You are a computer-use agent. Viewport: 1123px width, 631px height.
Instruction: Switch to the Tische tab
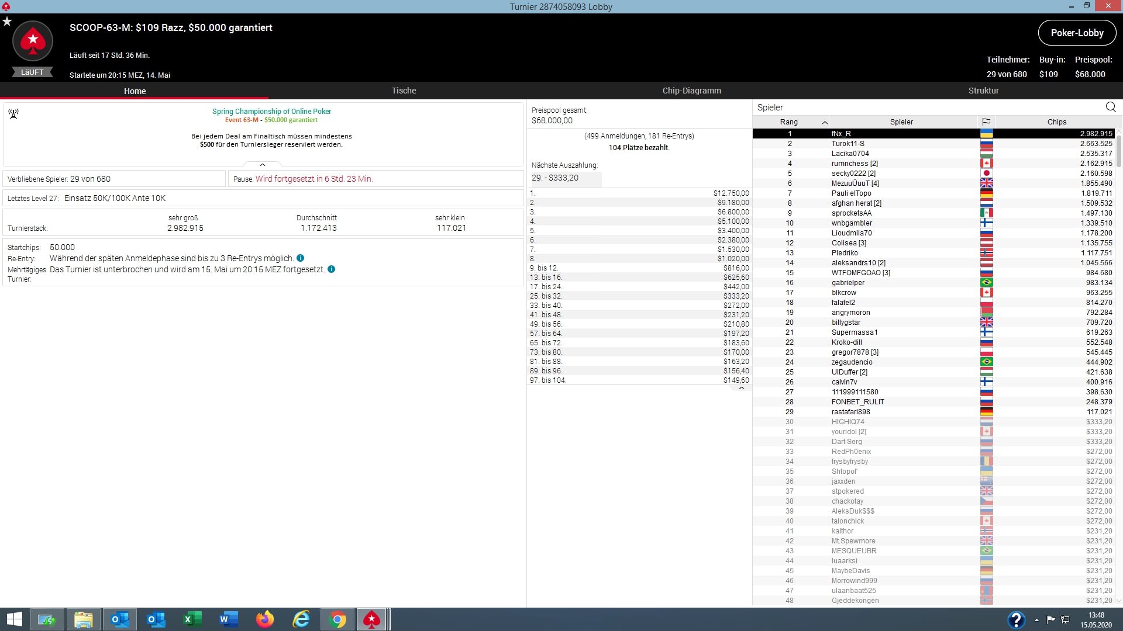pos(404,91)
